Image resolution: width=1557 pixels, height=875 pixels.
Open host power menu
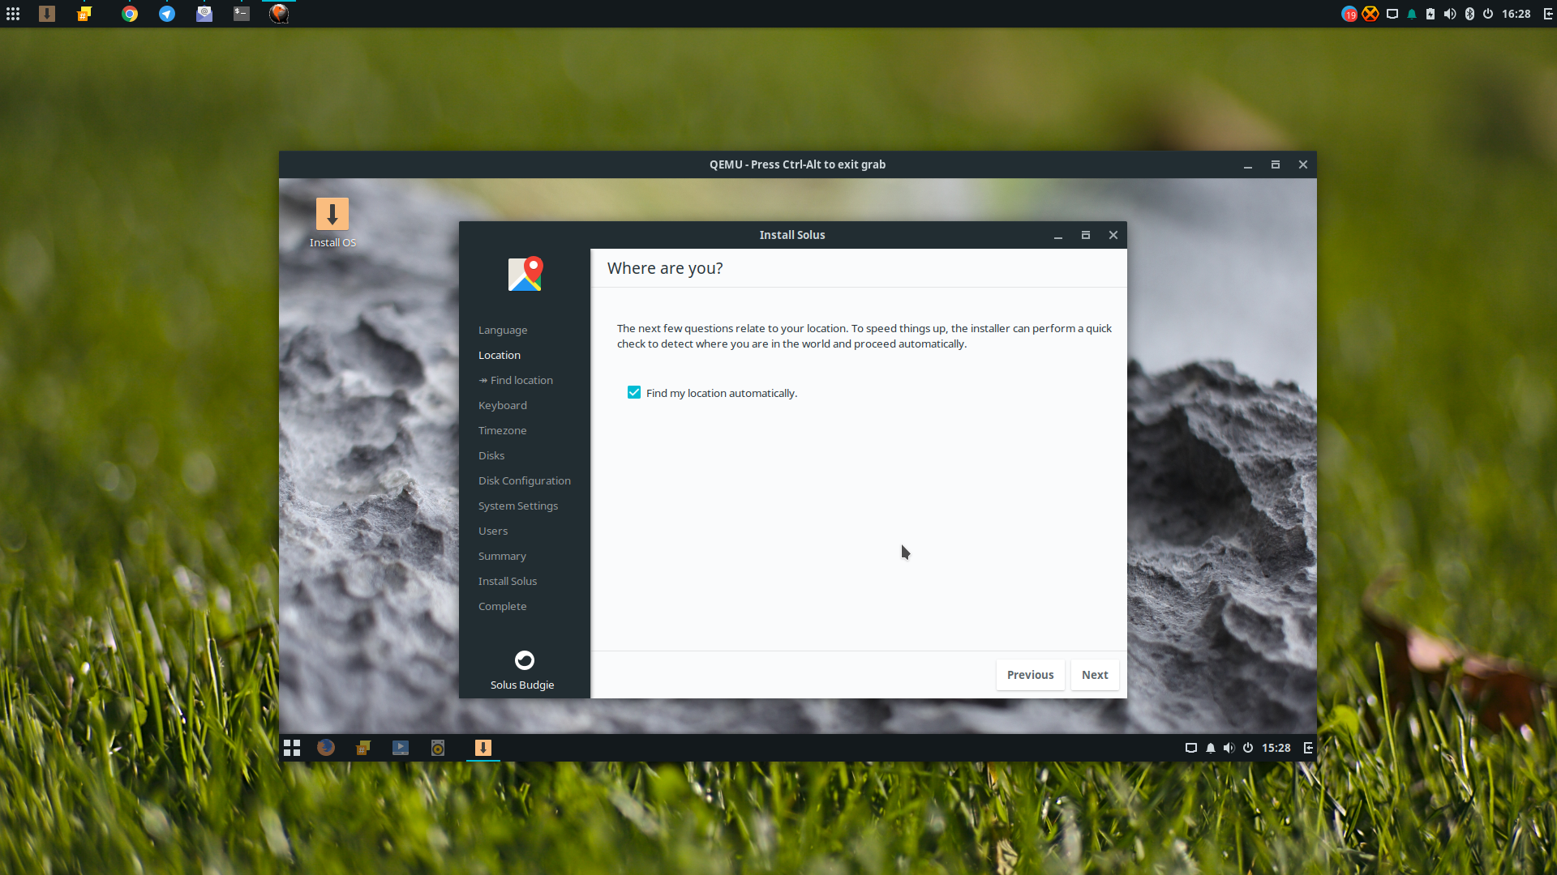coord(1488,14)
